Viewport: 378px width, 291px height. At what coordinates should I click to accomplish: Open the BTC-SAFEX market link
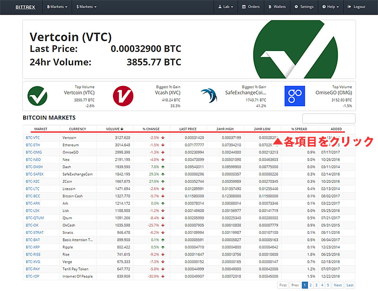(x=34, y=174)
